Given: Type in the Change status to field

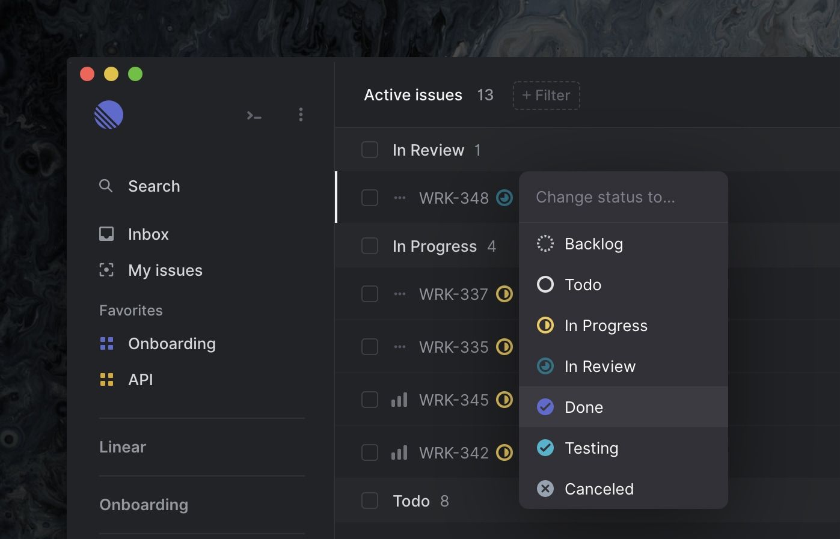Looking at the screenshot, I should click(623, 197).
